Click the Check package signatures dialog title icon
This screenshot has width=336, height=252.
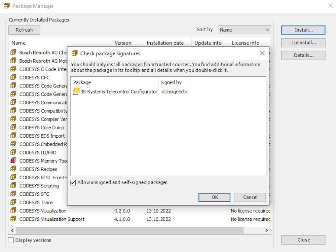[75, 53]
